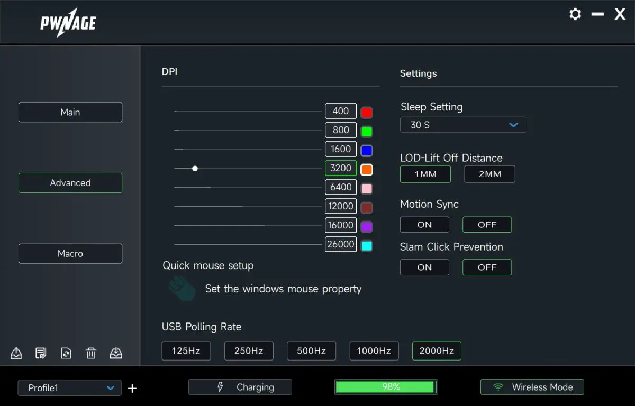Viewport: 635px width, 406px height.
Task: Click the dark red swatch for 12000 DPI
Action: pos(367,208)
